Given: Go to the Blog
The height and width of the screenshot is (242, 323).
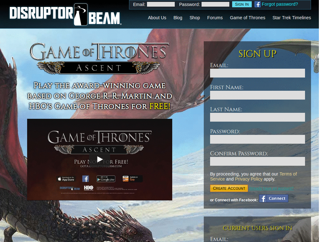Looking at the screenshot, I should [178, 18].
